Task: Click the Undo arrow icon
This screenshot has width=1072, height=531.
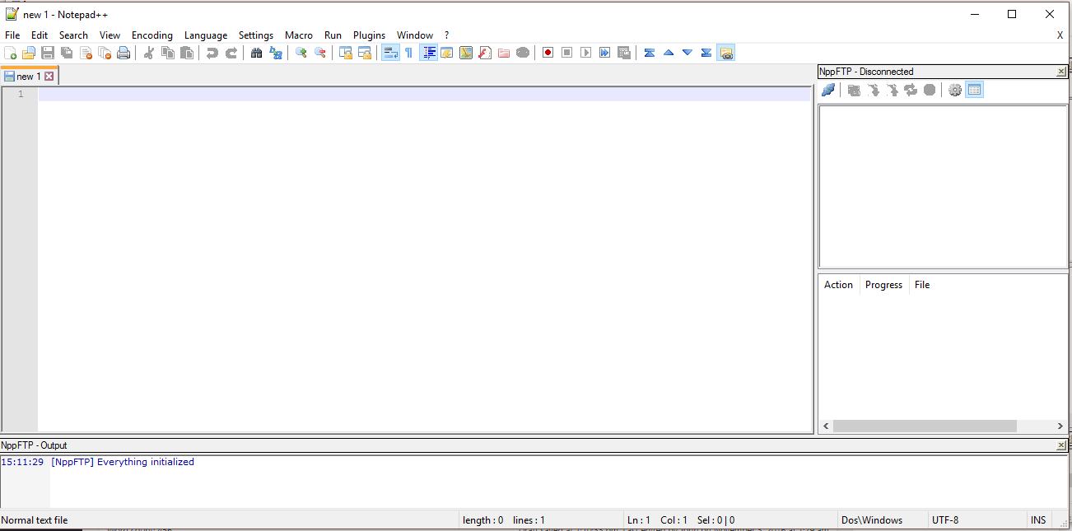Action: [x=212, y=53]
